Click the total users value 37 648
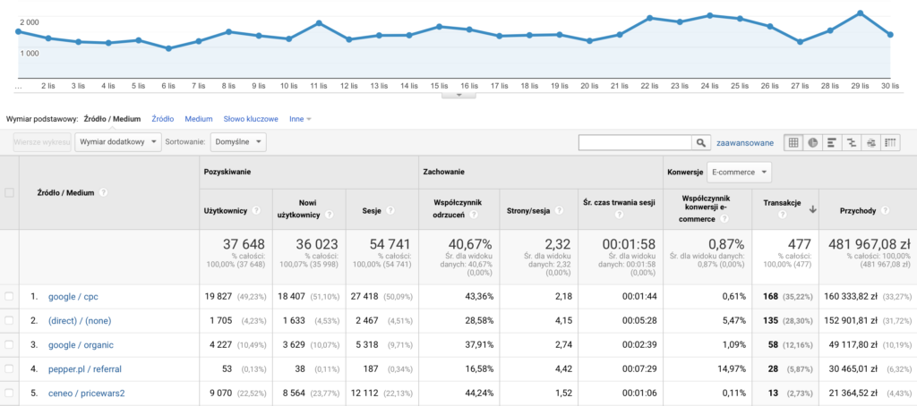 click(x=244, y=244)
